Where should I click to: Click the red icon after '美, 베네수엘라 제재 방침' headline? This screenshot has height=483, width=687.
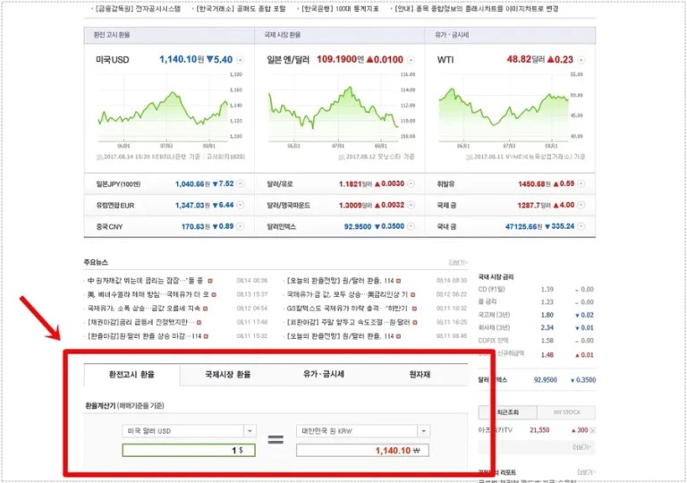click(214, 294)
